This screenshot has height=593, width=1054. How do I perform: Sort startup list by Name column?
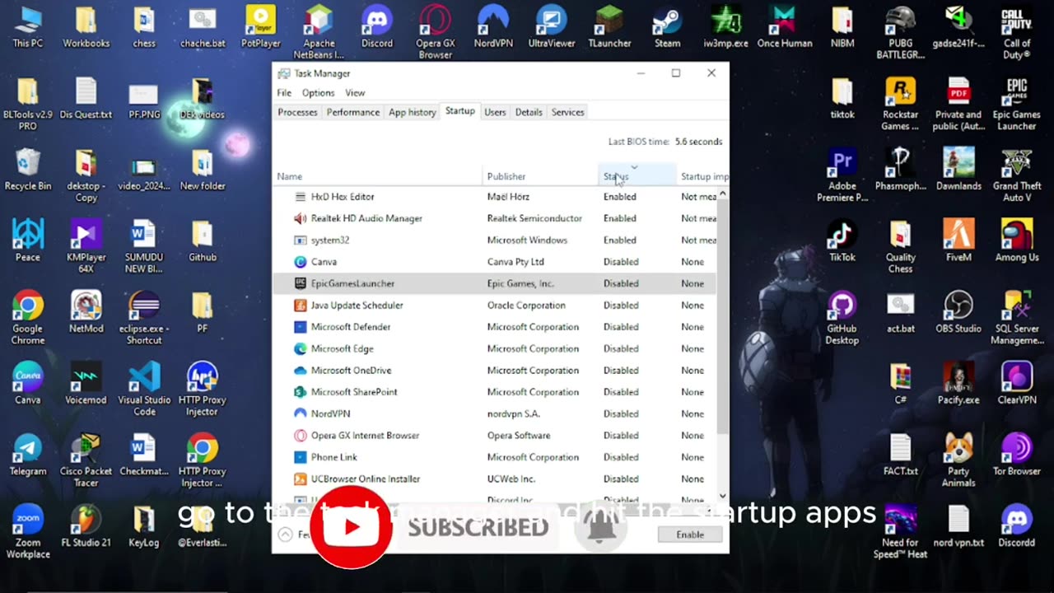click(x=378, y=176)
